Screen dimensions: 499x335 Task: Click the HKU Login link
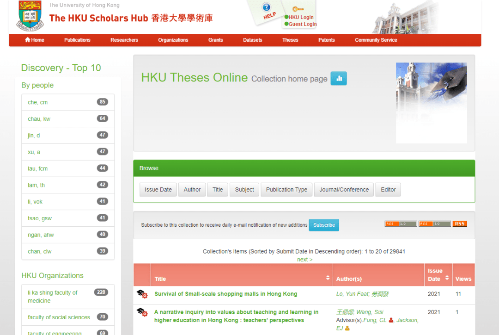[301, 17]
